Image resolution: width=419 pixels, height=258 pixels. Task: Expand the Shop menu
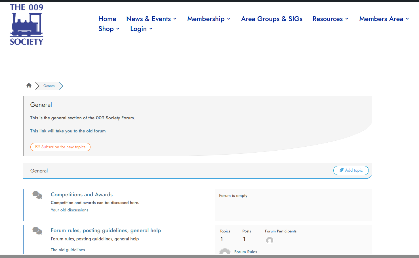[109, 29]
